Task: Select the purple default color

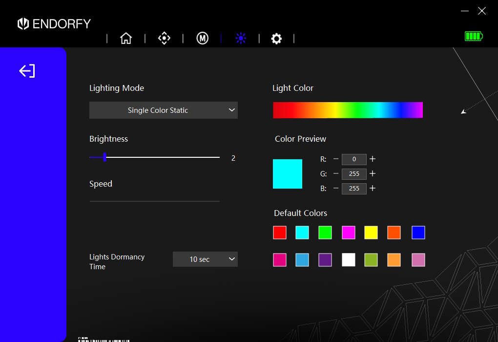Action: 325,260
